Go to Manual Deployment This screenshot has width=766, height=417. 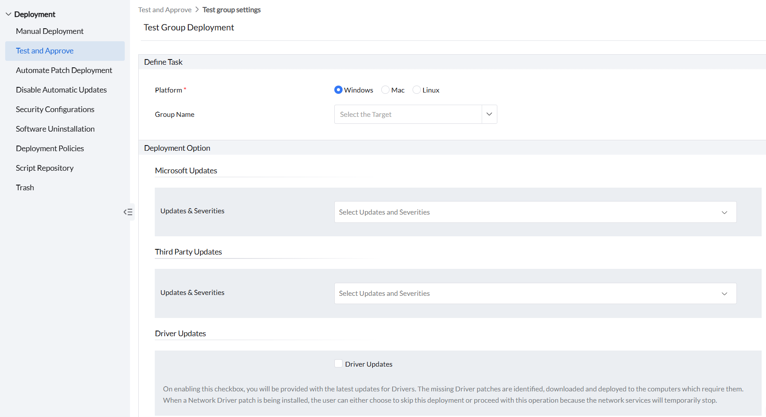pyautogui.click(x=50, y=31)
